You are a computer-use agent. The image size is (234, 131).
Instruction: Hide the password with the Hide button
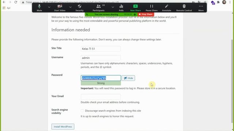coord(128,78)
